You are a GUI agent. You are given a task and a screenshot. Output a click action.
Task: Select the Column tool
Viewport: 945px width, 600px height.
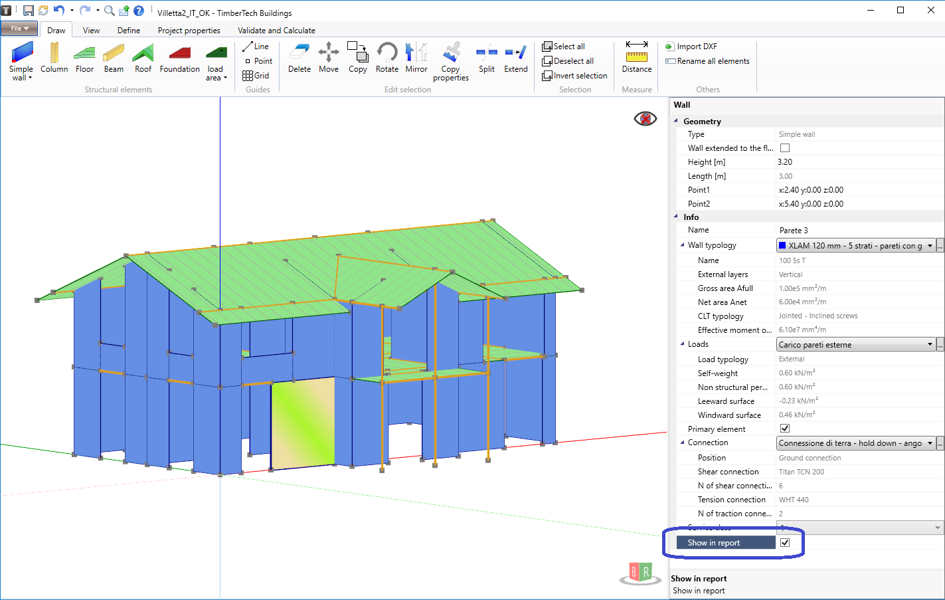click(x=54, y=58)
